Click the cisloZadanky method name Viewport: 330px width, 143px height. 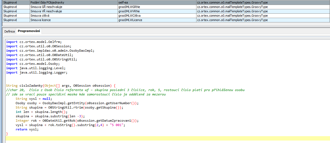pyautogui.click(x=30, y=86)
